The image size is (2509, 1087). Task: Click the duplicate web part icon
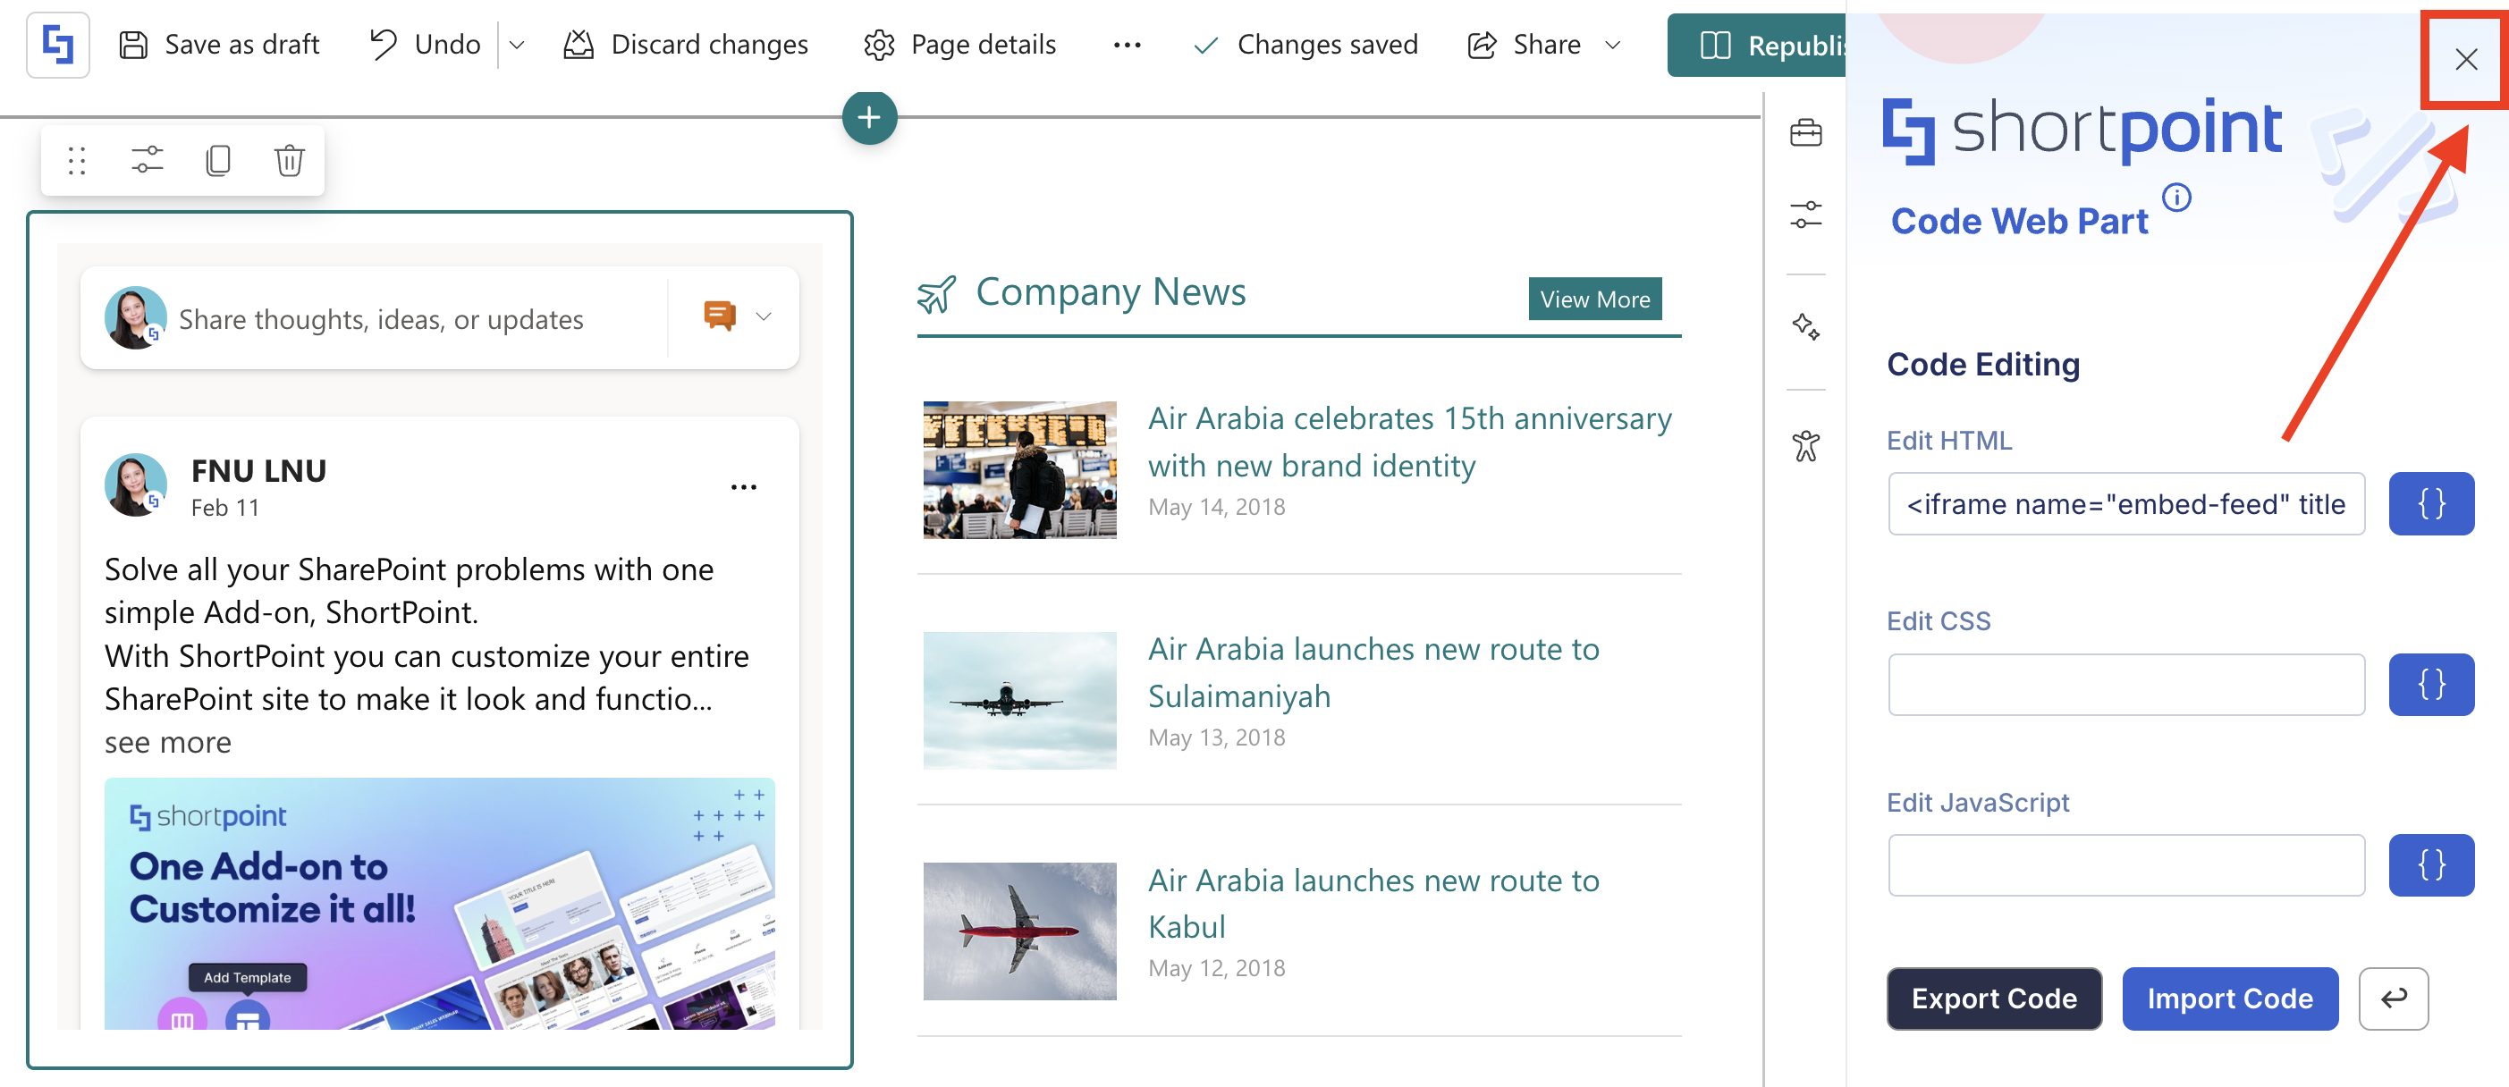click(218, 160)
